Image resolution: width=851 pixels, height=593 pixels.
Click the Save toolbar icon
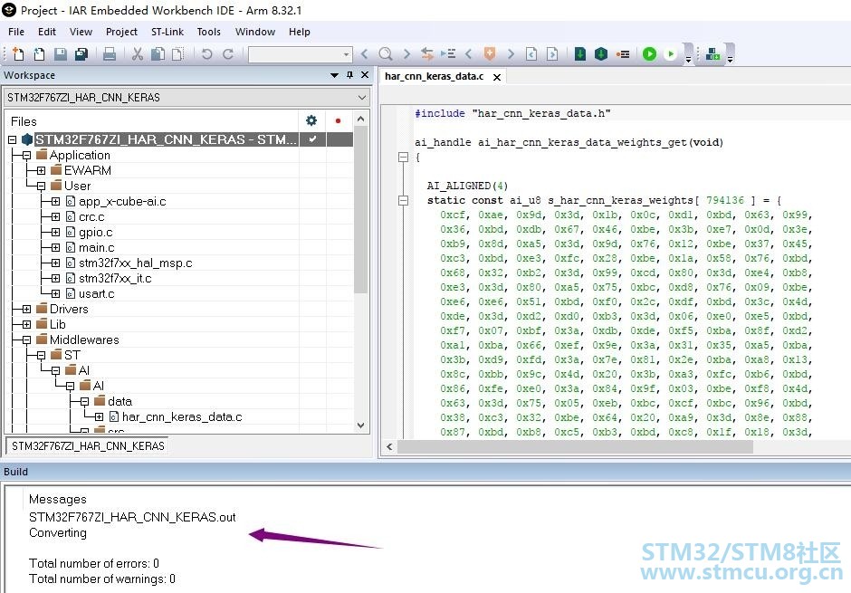click(x=61, y=53)
